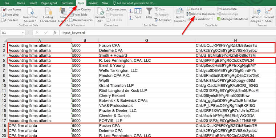Screen dimensions: 276x138
Task: Switch to the Home tab
Action: [21, 3]
